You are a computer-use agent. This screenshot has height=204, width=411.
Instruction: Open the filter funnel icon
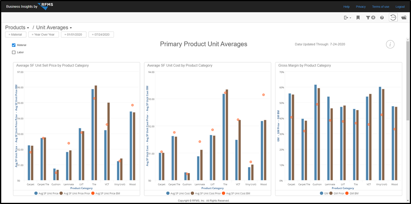368,17
